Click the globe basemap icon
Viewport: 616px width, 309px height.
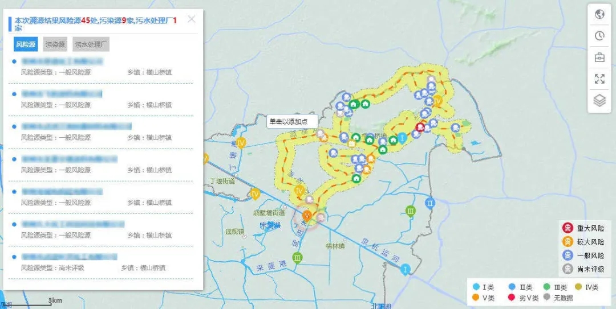(x=599, y=14)
